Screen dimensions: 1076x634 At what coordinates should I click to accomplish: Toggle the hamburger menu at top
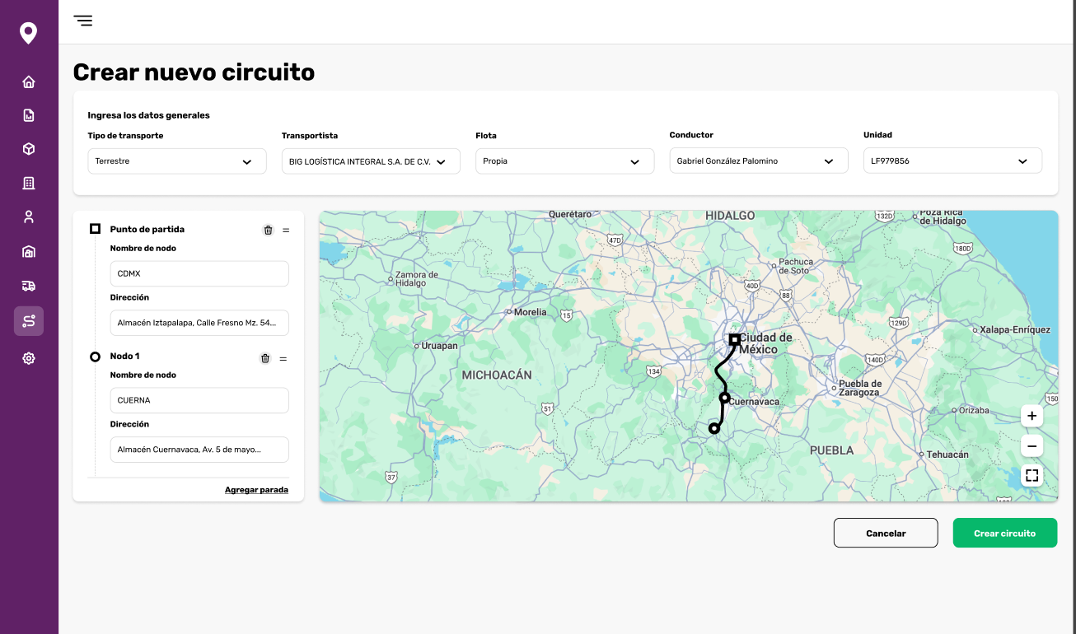pos(83,21)
